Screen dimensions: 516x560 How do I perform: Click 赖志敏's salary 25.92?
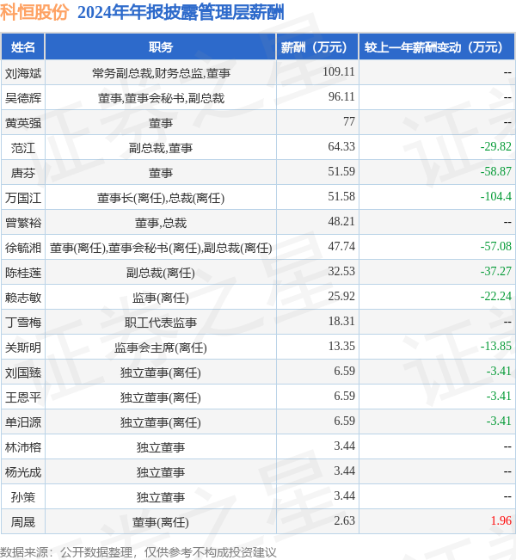click(x=341, y=296)
